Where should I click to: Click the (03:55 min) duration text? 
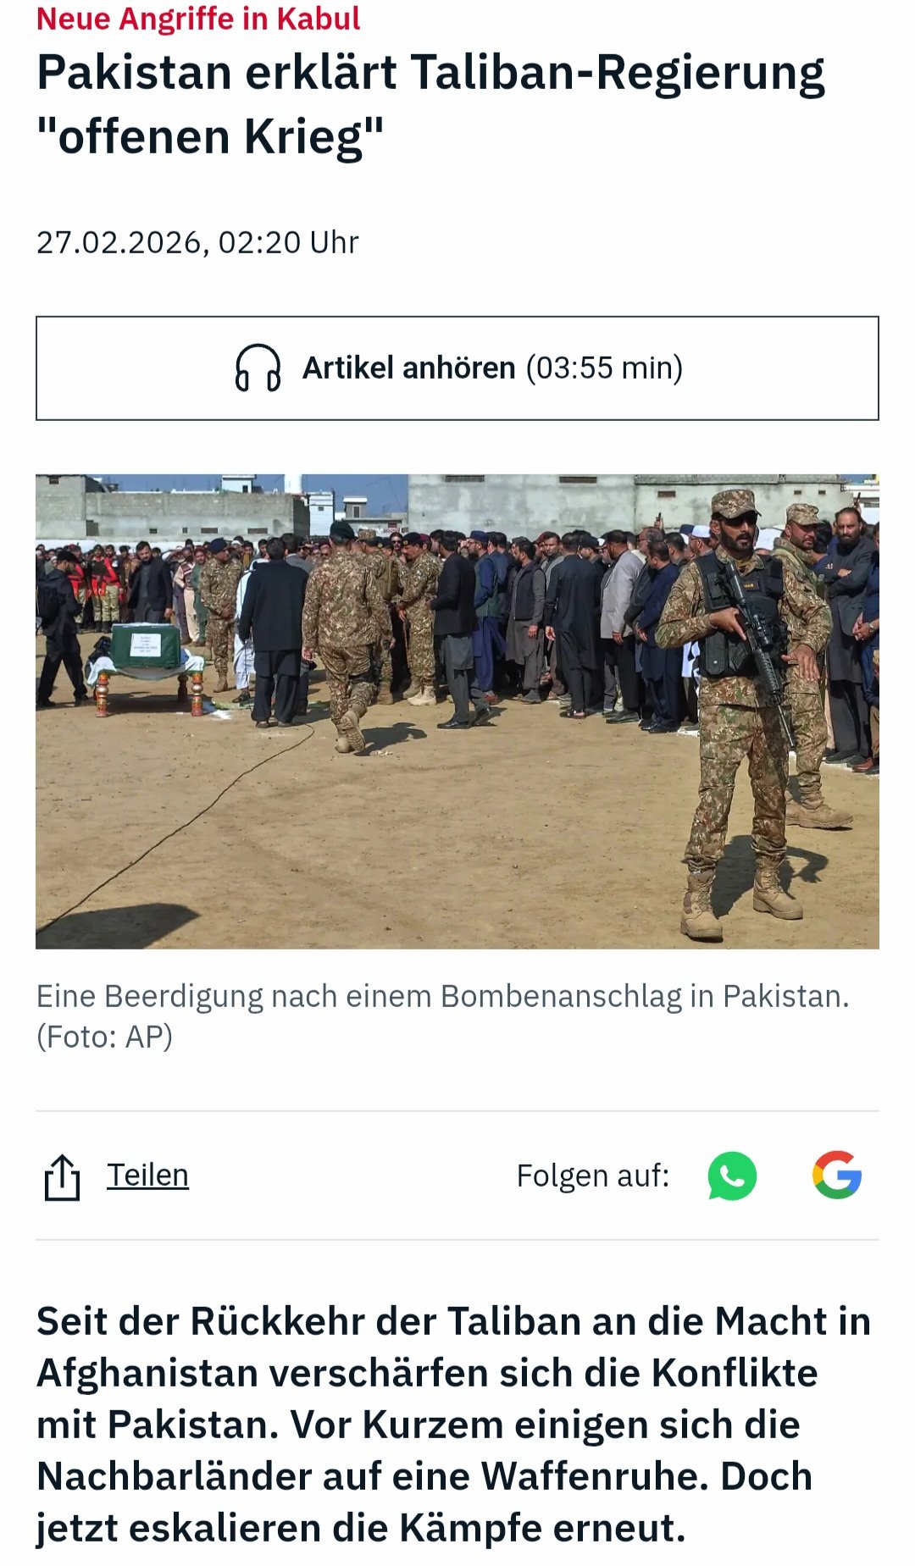[x=604, y=368]
